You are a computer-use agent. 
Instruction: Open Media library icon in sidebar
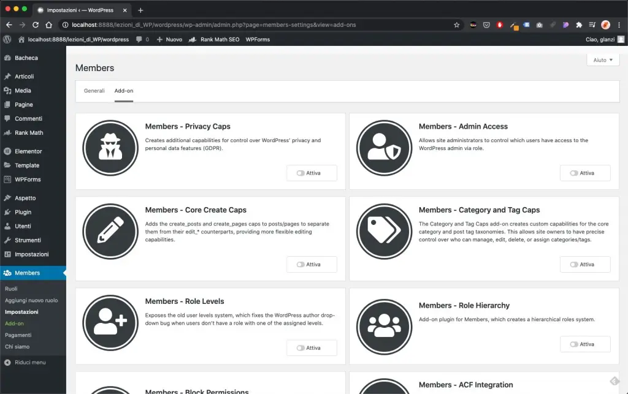7,91
